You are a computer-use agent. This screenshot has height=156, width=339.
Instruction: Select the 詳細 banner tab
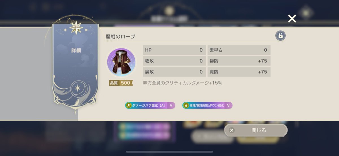tap(76, 51)
